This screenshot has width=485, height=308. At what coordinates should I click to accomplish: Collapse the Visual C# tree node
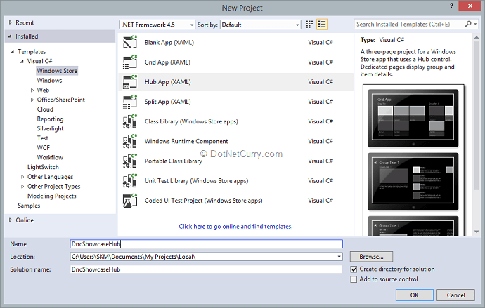click(x=22, y=61)
